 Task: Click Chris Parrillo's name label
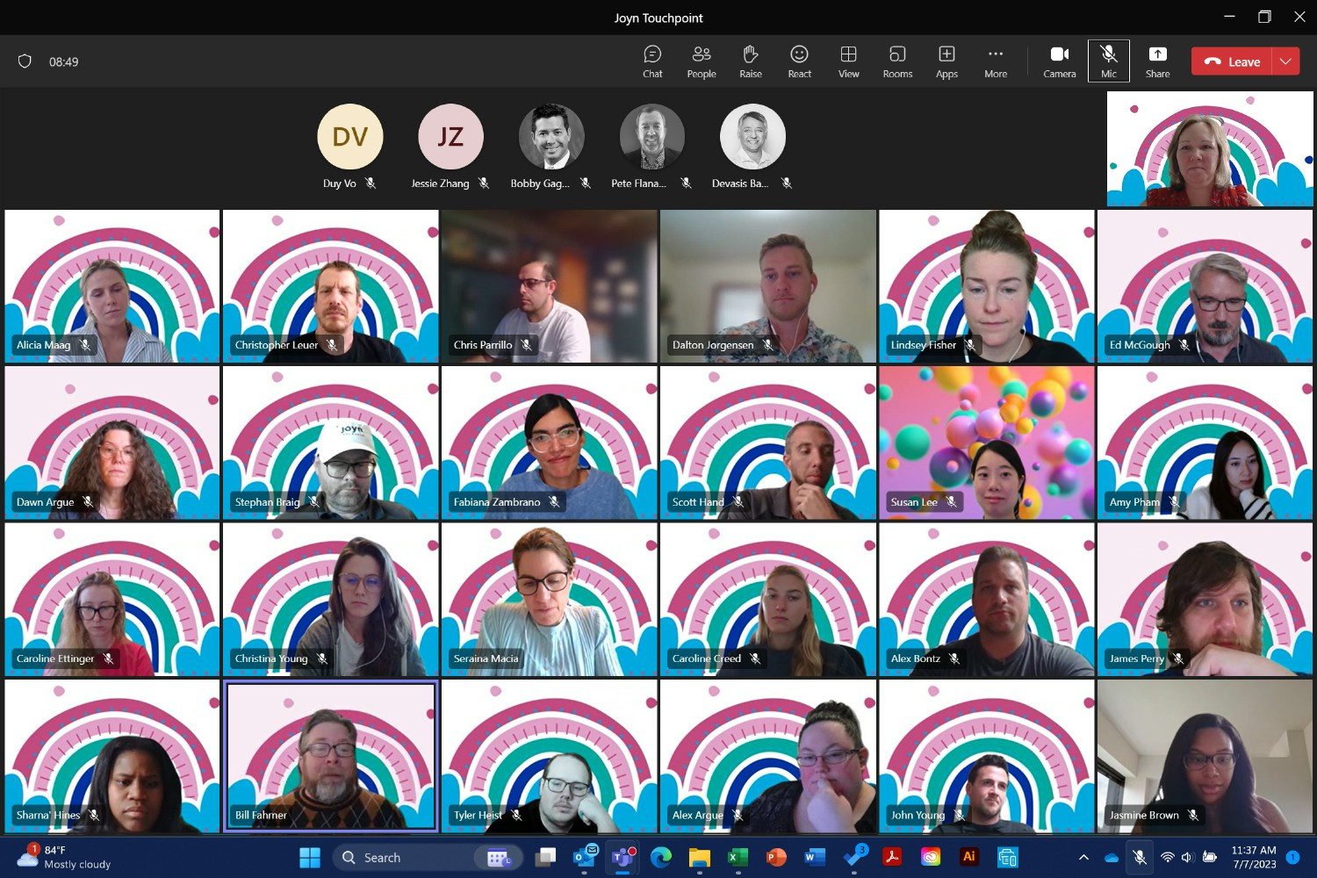tap(482, 345)
